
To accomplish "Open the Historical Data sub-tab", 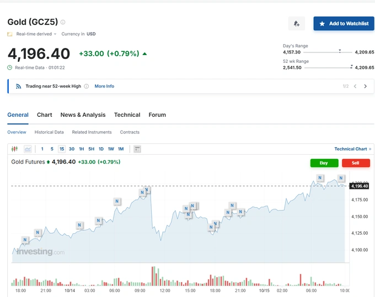I will (x=49, y=132).
